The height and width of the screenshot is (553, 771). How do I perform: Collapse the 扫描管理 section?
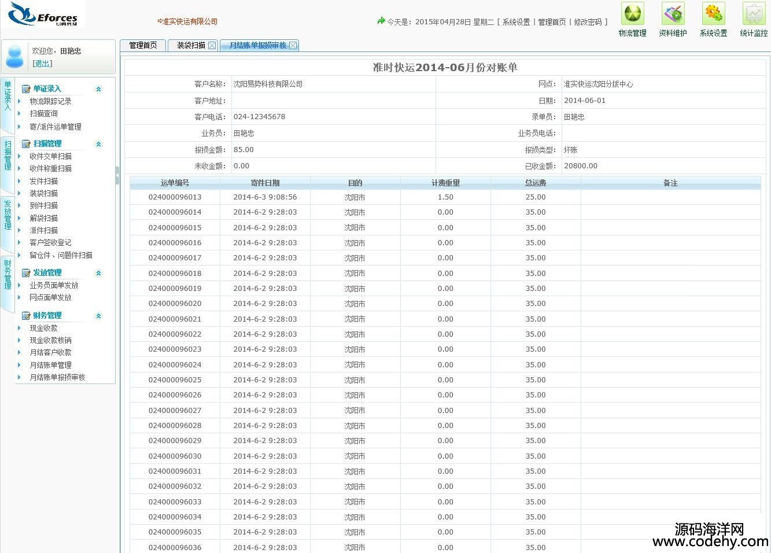click(x=98, y=144)
